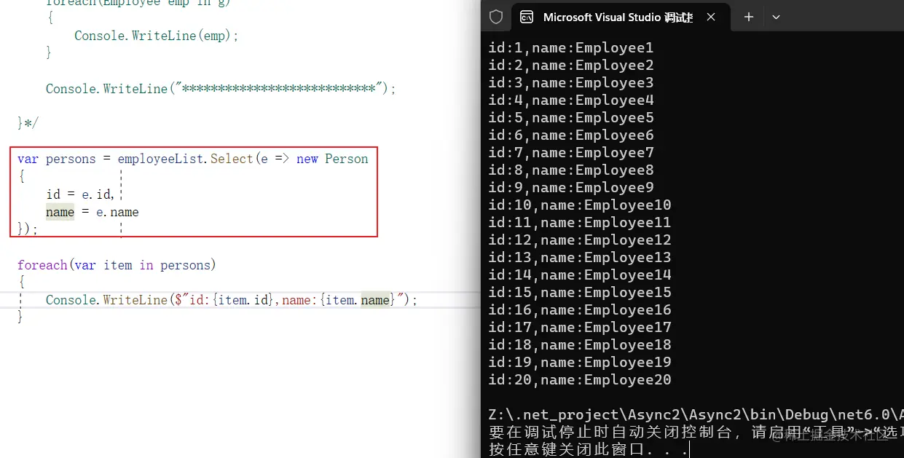Viewport: 904px width, 458px height.
Task: Open the terminal profile dropdown arrow
Action: (x=776, y=17)
